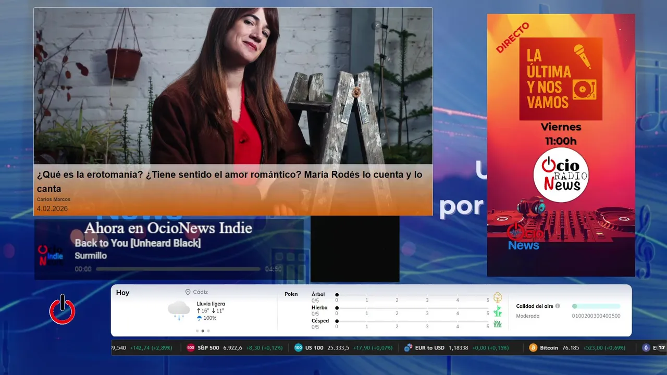Click the Ahora en OcioNews Indie heading
Screen dimensions: 667x375
pyautogui.click(x=168, y=228)
